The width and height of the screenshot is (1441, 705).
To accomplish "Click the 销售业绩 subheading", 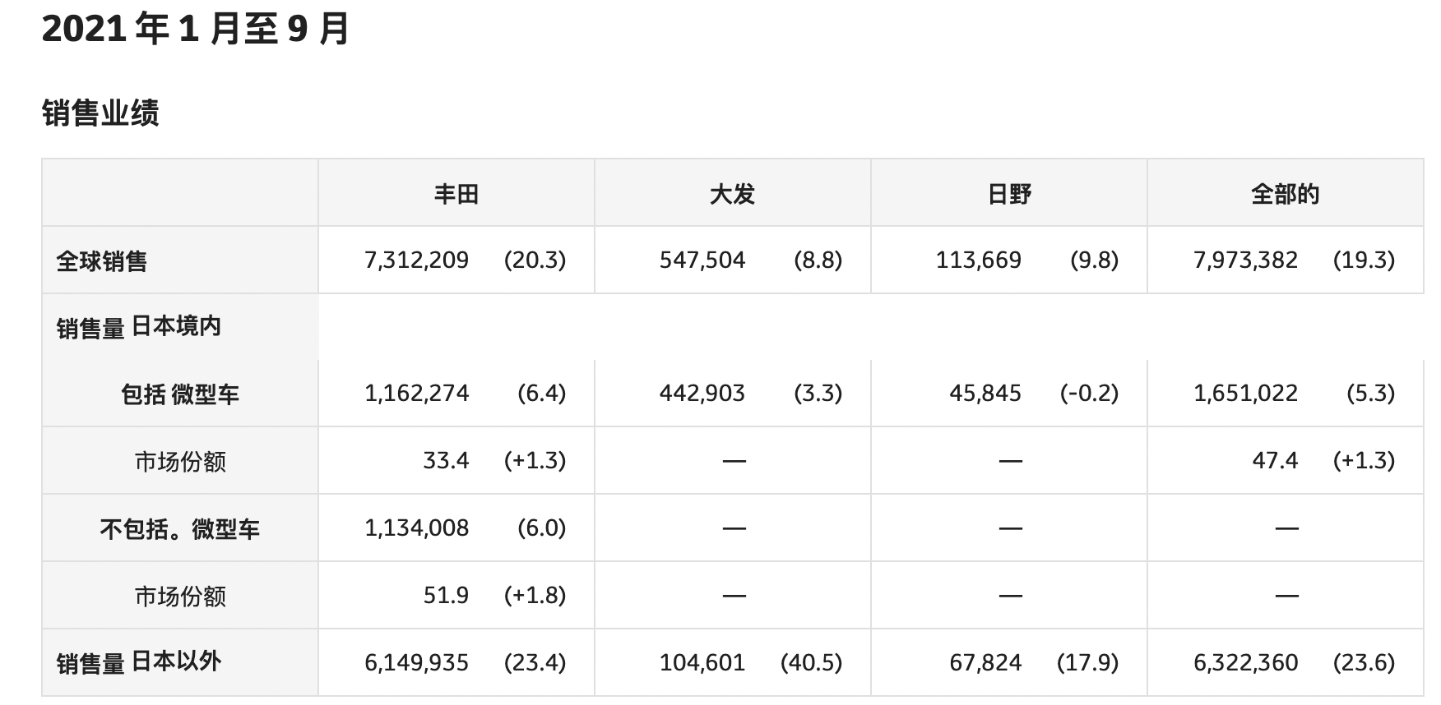I will point(100,113).
